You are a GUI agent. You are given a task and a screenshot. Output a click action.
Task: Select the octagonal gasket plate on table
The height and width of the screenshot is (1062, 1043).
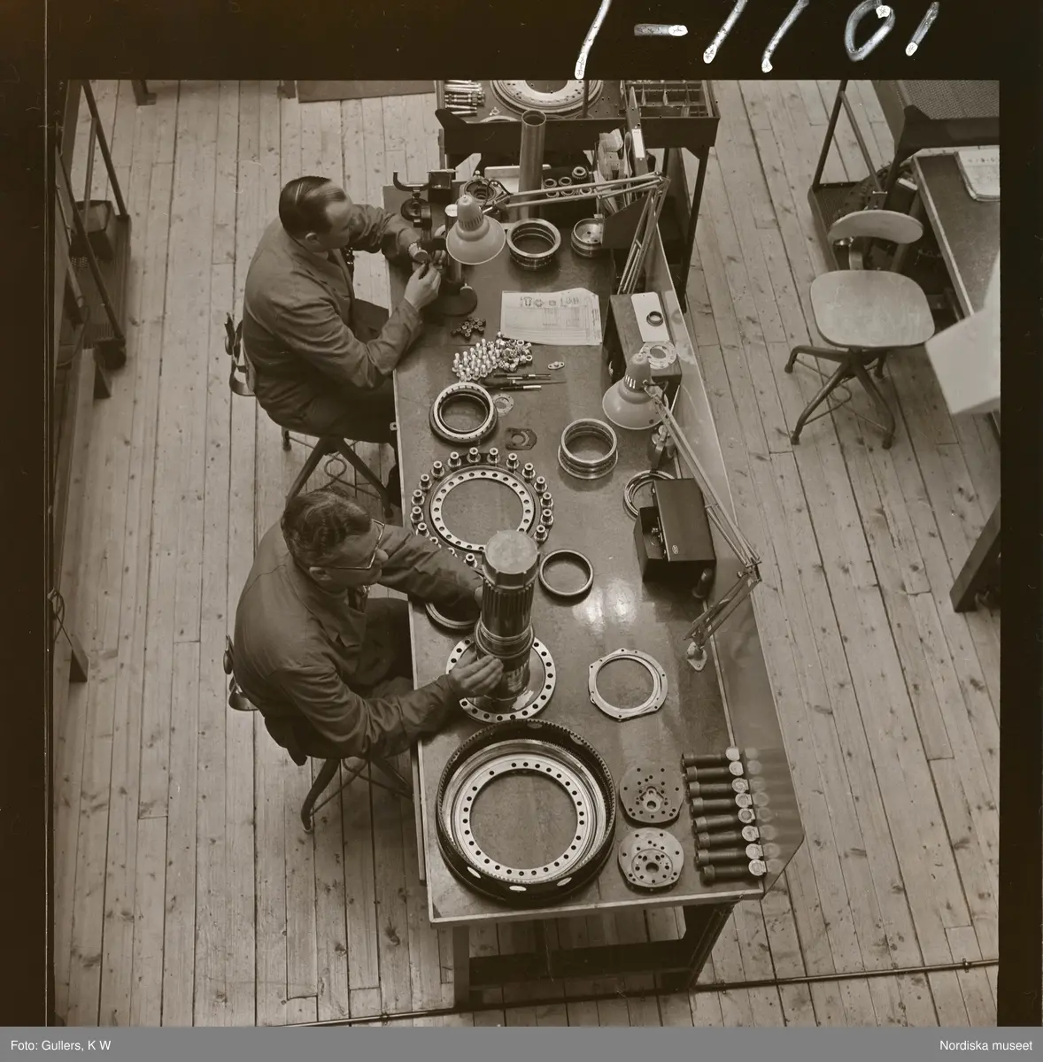point(630,686)
